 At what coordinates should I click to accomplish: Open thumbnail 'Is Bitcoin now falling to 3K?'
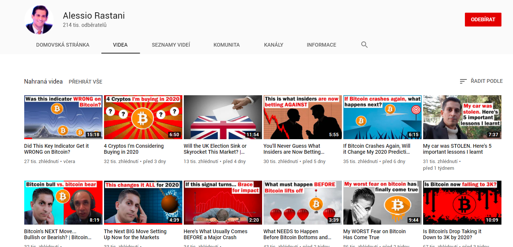coord(462,203)
